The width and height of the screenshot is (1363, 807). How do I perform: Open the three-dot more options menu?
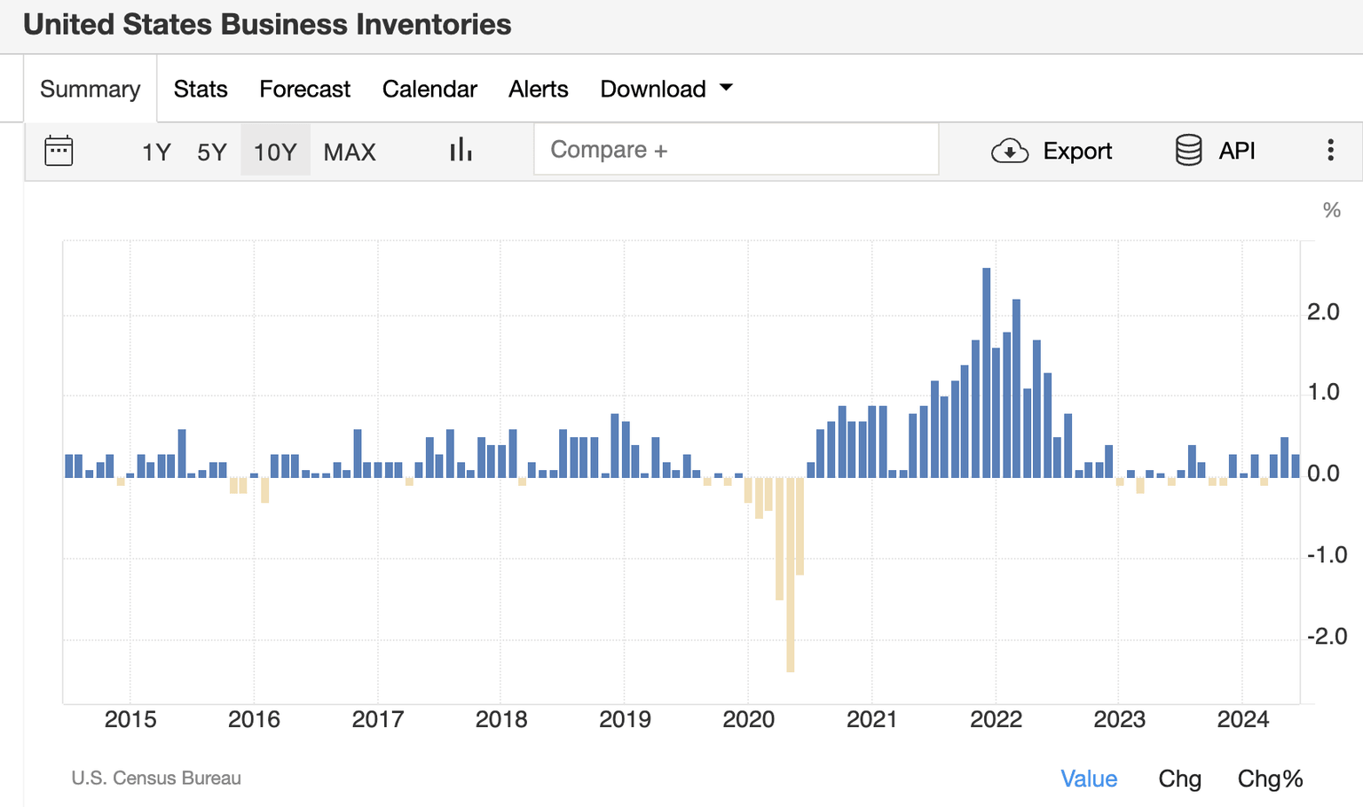pos(1330,151)
